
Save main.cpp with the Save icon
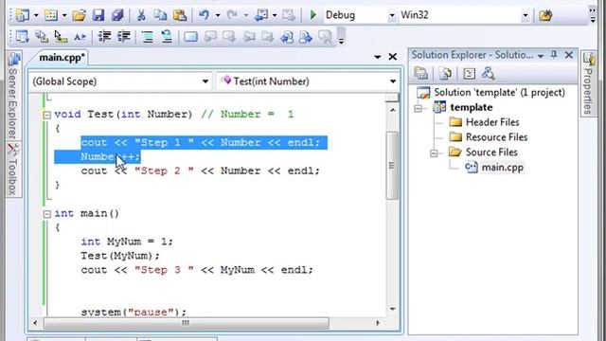pos(98,15)
